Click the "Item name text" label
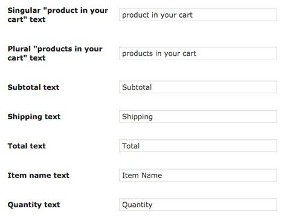This screenshot has height=218, width=302. (x=39, y=175)
